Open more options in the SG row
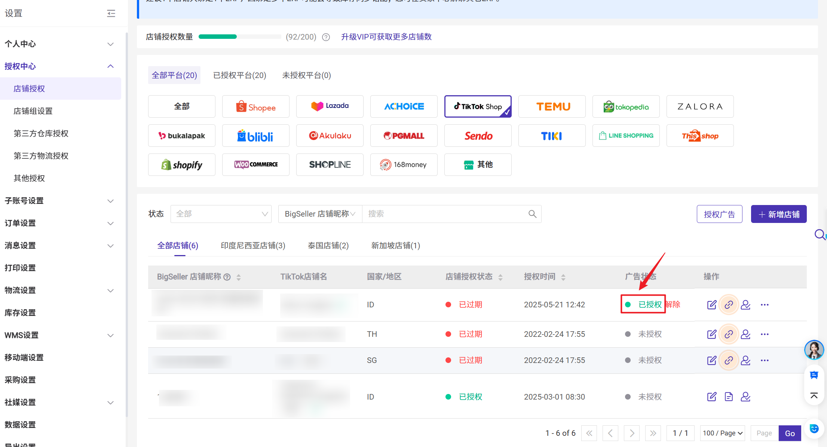 tap(765, 360)
